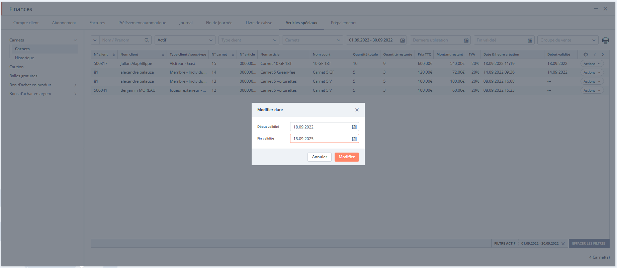
Task: Click the Nom / Prénom search field
Action: [x=122, y=40]
